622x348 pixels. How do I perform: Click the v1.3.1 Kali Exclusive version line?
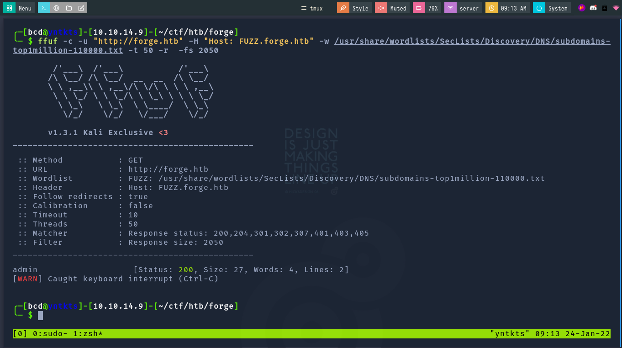(x=108, y=132)
